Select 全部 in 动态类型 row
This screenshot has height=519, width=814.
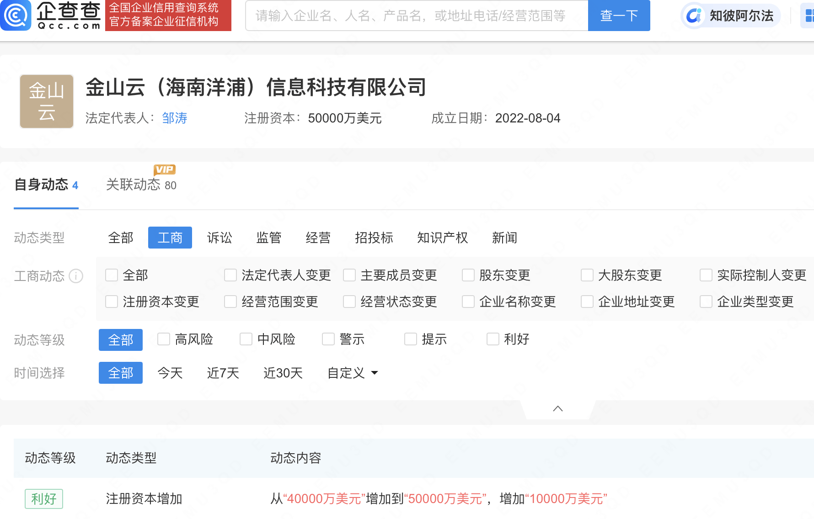(121, 238)
